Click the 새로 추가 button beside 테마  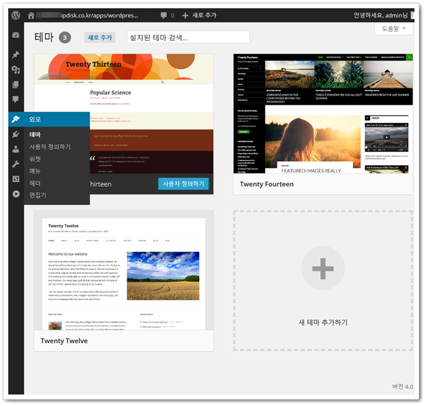100,38
